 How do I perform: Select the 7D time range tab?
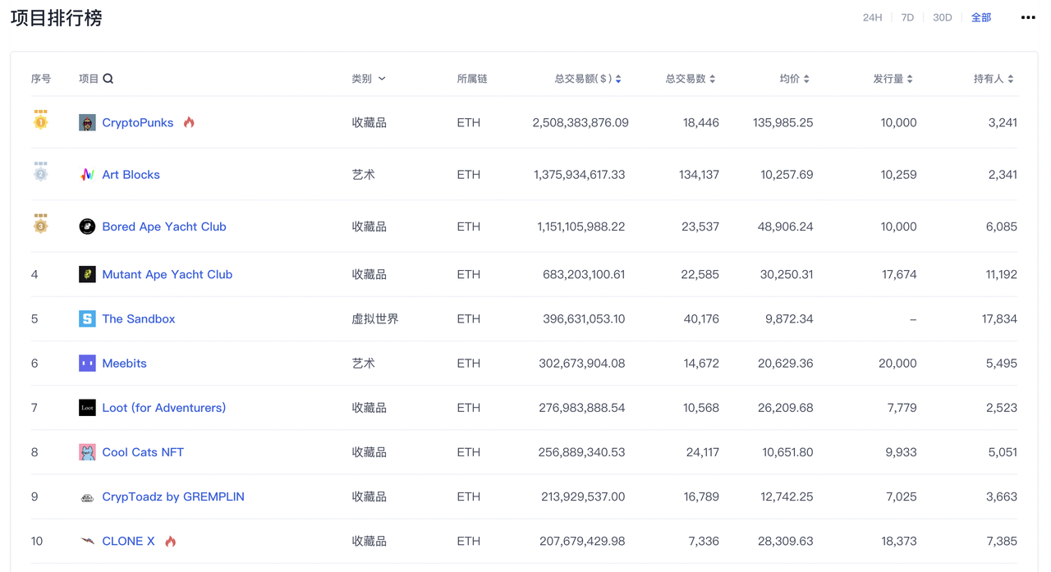pos(907,17)
